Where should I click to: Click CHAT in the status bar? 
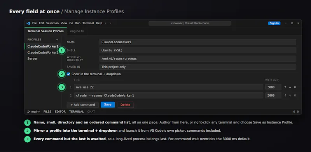coord(91,111)
